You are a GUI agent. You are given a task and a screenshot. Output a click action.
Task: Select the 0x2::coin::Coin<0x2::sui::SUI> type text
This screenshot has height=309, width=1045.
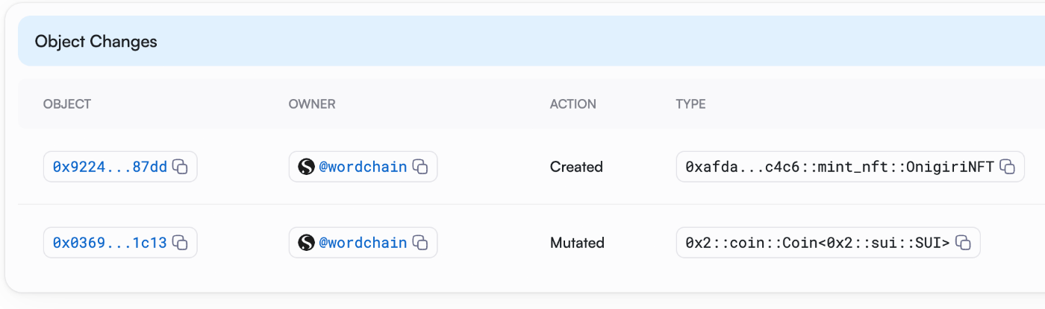coord(817,243)
